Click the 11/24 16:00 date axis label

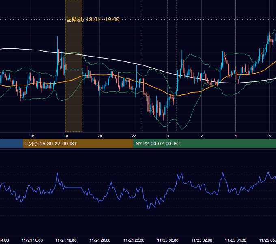[x=32, y=240]
